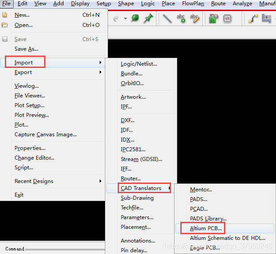The height and width of the screenshot is (254, 276).
Task: Click the component U1 chip icon
Action: coord(228,19)
